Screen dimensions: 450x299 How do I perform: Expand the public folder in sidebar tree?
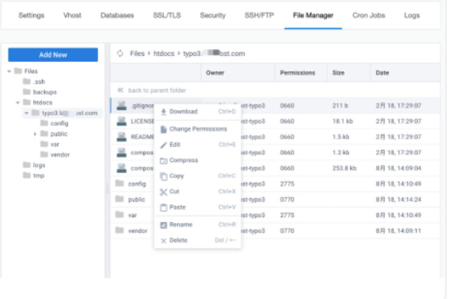(35, 134)
